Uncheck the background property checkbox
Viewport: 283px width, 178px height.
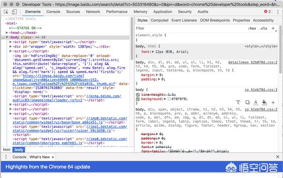point(138,99)
